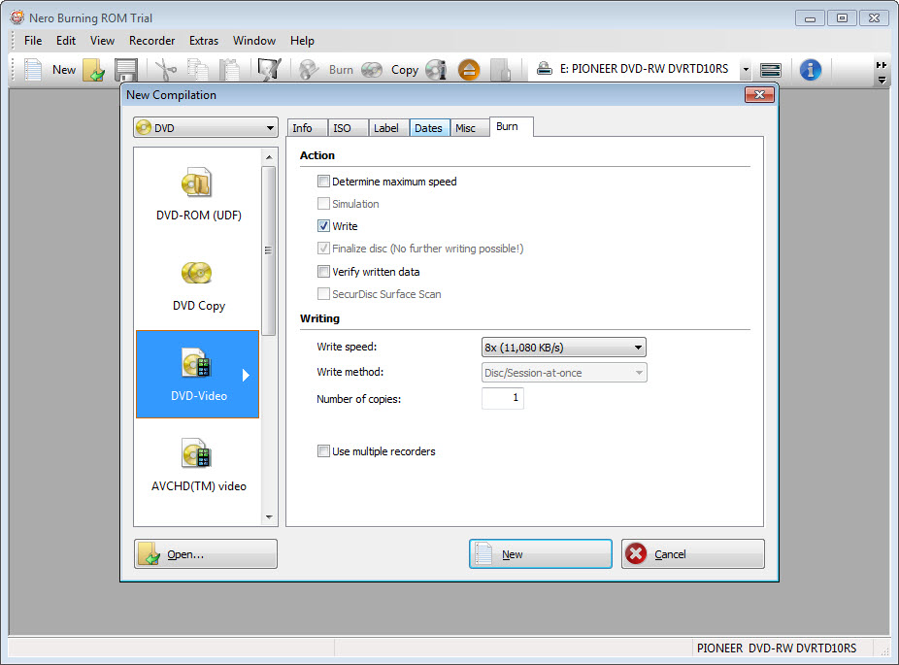Select the DVD-Video compilation type

pos(198,374)
